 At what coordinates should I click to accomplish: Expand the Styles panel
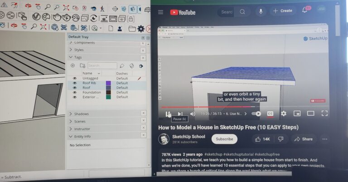tap(79, 50)
